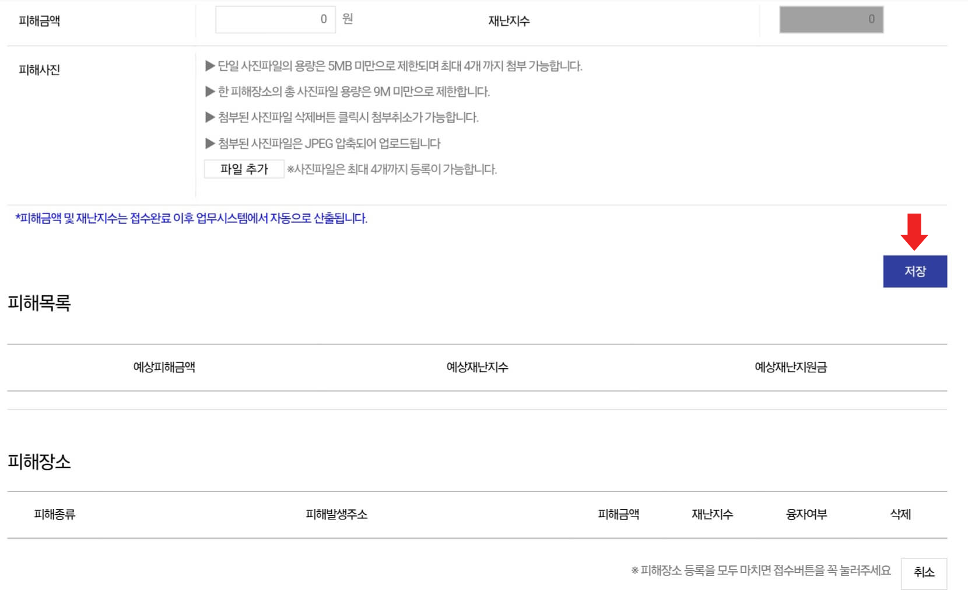
Task: Click the 파일 추가 attach-file button
Action: (x=243, y=169)
